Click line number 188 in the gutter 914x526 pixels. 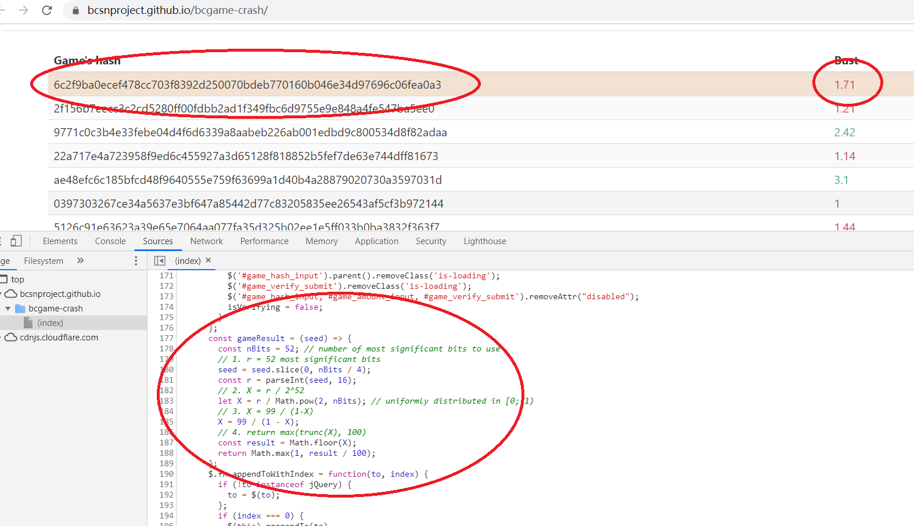(x=167, y=453)
